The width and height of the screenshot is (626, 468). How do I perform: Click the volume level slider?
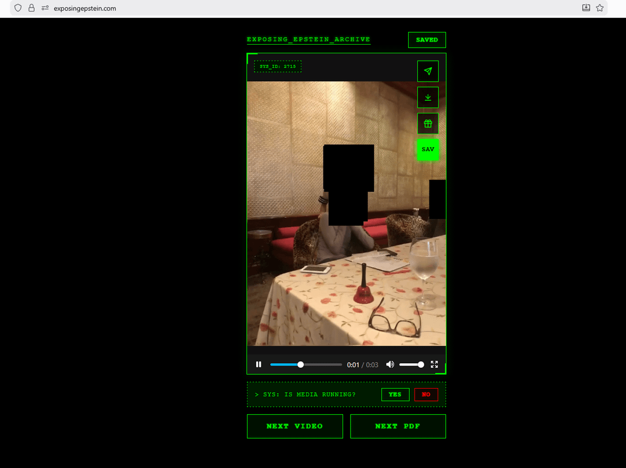tap(411, 364)
